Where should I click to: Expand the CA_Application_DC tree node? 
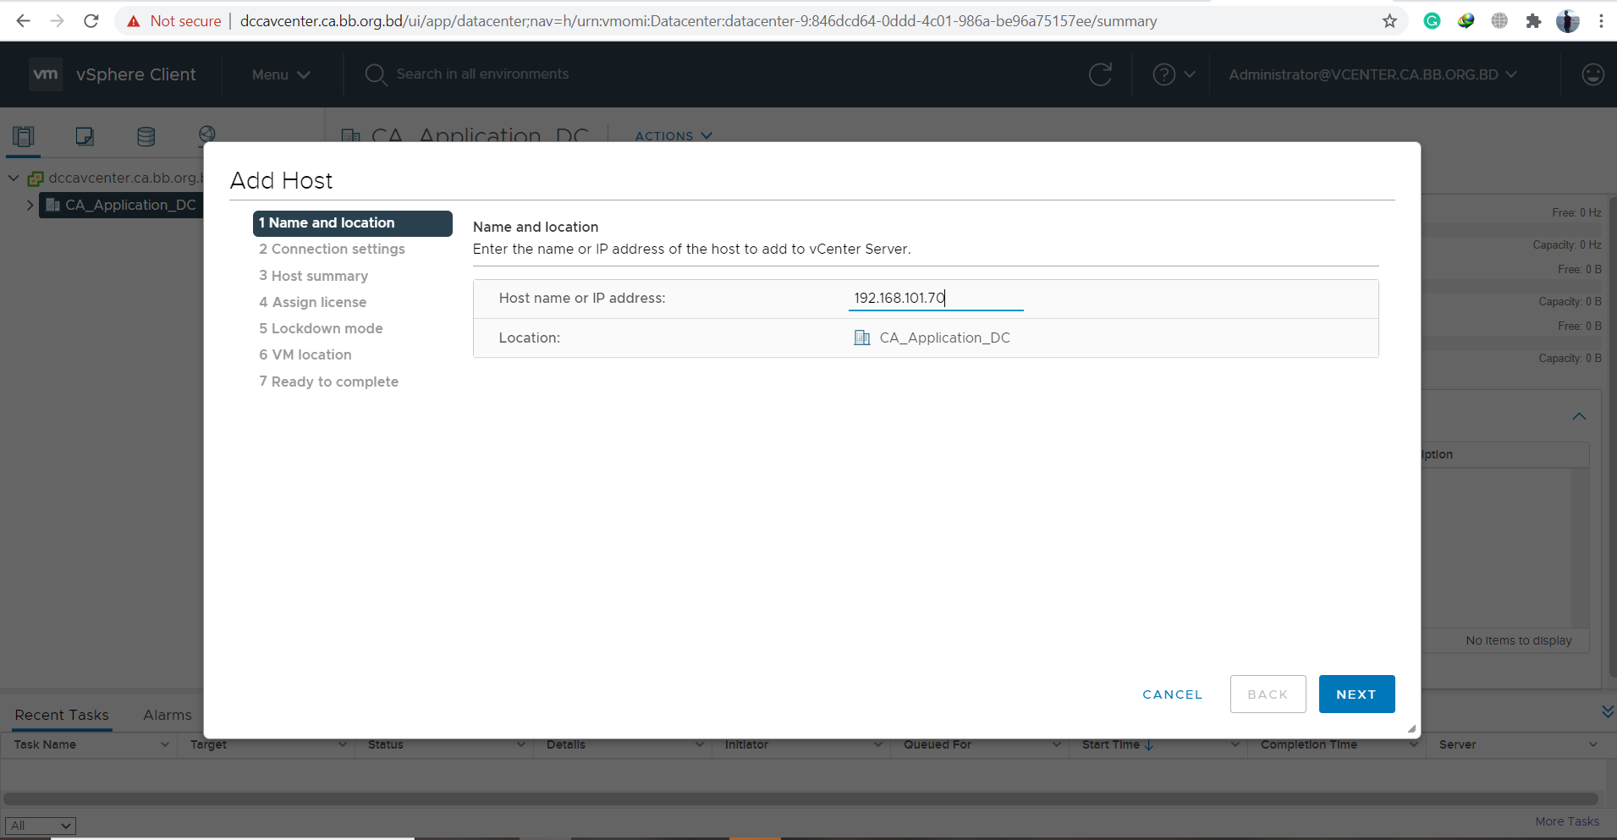tap(30, 205)
